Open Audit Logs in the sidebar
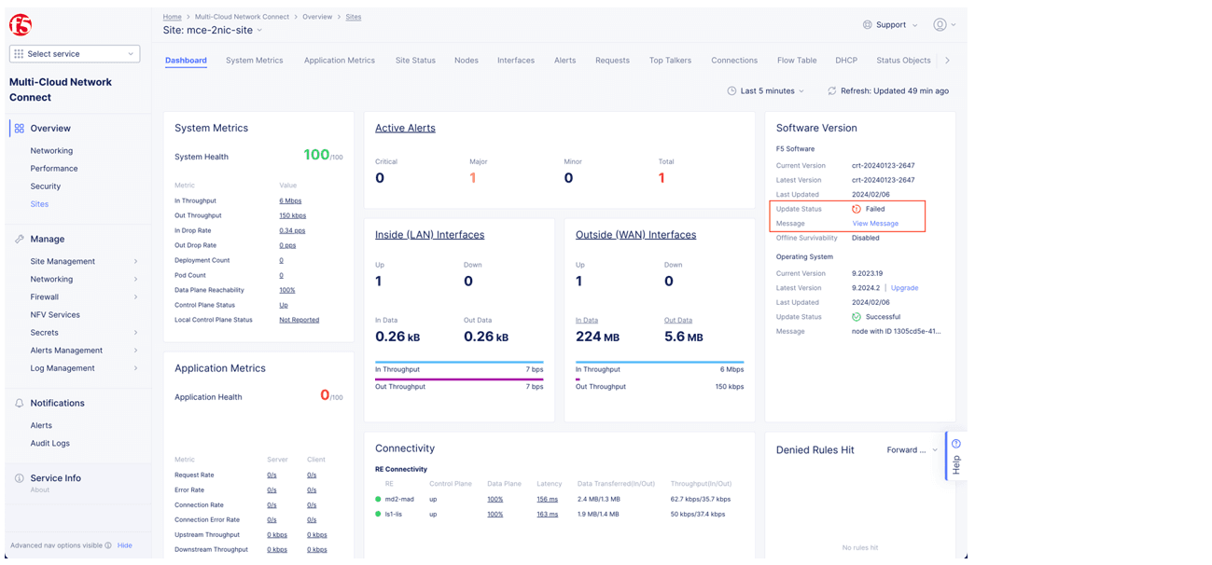 tap(49, 444)
